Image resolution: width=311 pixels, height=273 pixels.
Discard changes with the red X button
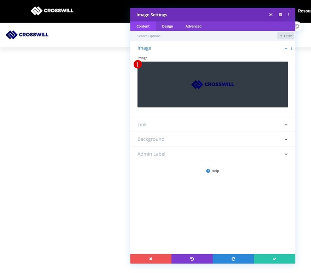pyautogui.click(x=151, y=259)
